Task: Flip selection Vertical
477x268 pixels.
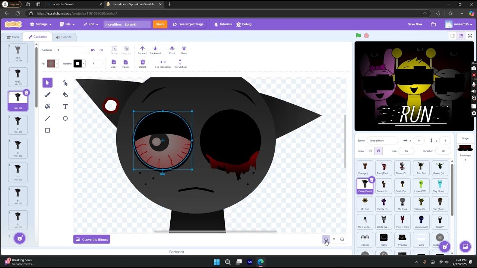Action: pyautogui.click(x=180, y=64)
